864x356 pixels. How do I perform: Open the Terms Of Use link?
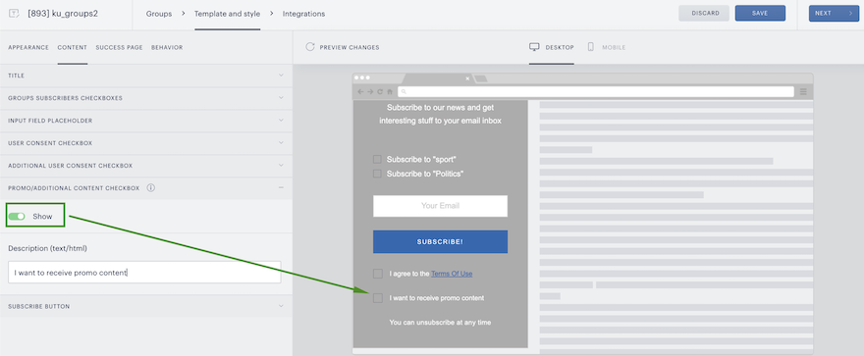click(452, 274)
